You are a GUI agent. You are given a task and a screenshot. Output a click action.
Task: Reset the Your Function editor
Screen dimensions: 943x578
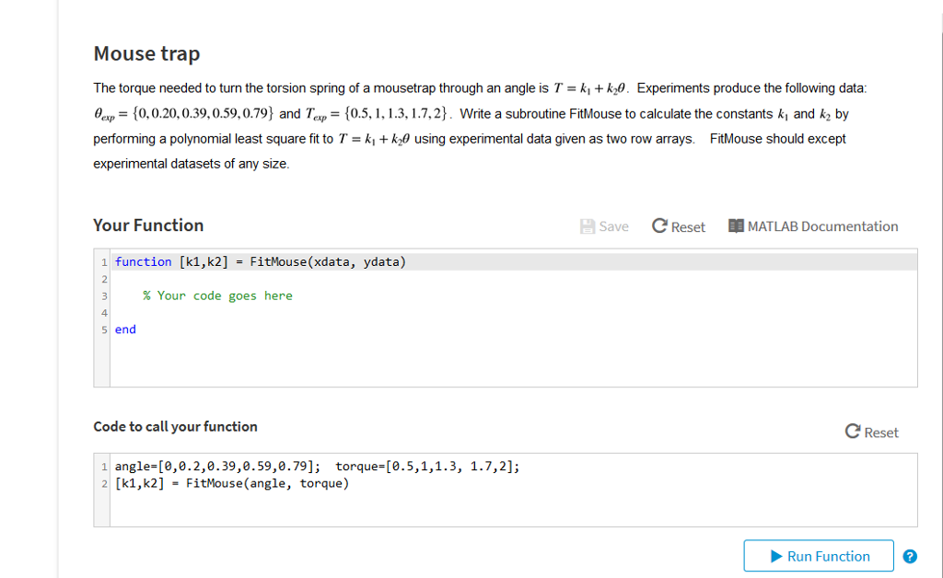click(x=678, y=226)
